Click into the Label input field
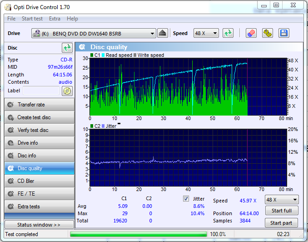Image resolution: width=308 pixels, height=242 pixels. [41, 91]
